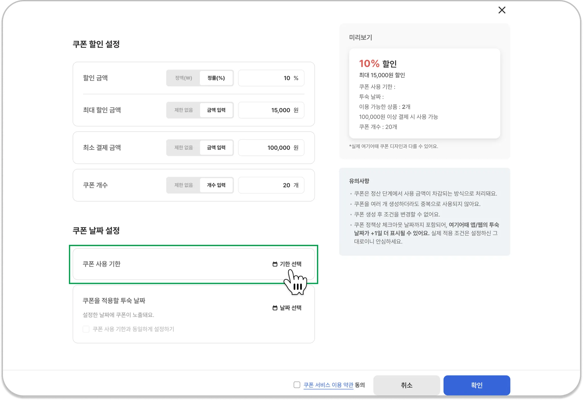Check 쿠폰 사용 기한과 동일하게 설정하기 box
583x400 pixels.
tap(86, 329)
